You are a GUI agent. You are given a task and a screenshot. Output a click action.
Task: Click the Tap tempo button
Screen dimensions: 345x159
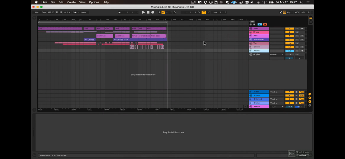point(44,12)
